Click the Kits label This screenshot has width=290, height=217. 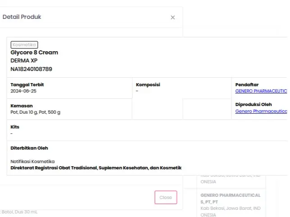[15, 127]
